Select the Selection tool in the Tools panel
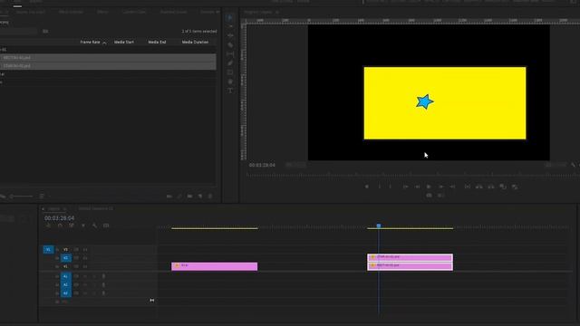Screen dimensions: 580x326 (230, 17)
